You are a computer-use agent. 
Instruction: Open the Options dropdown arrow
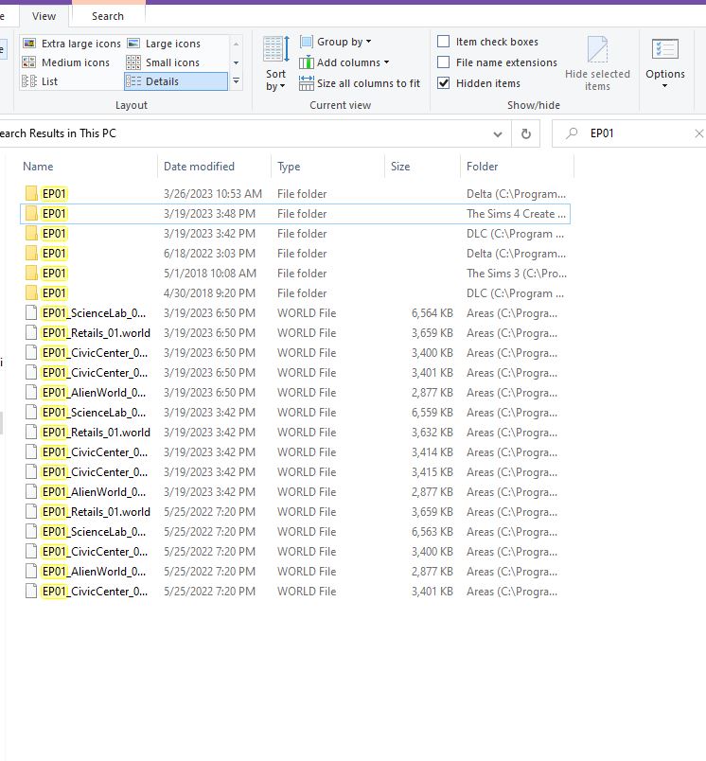tap(664, 86)
